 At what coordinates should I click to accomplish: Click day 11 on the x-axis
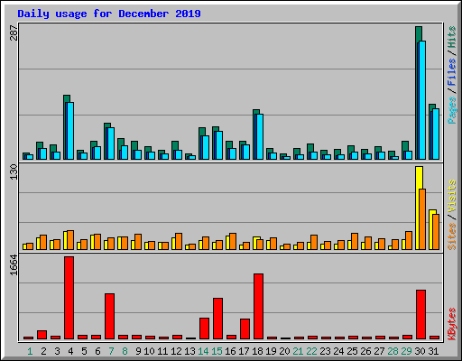(162, 351)
